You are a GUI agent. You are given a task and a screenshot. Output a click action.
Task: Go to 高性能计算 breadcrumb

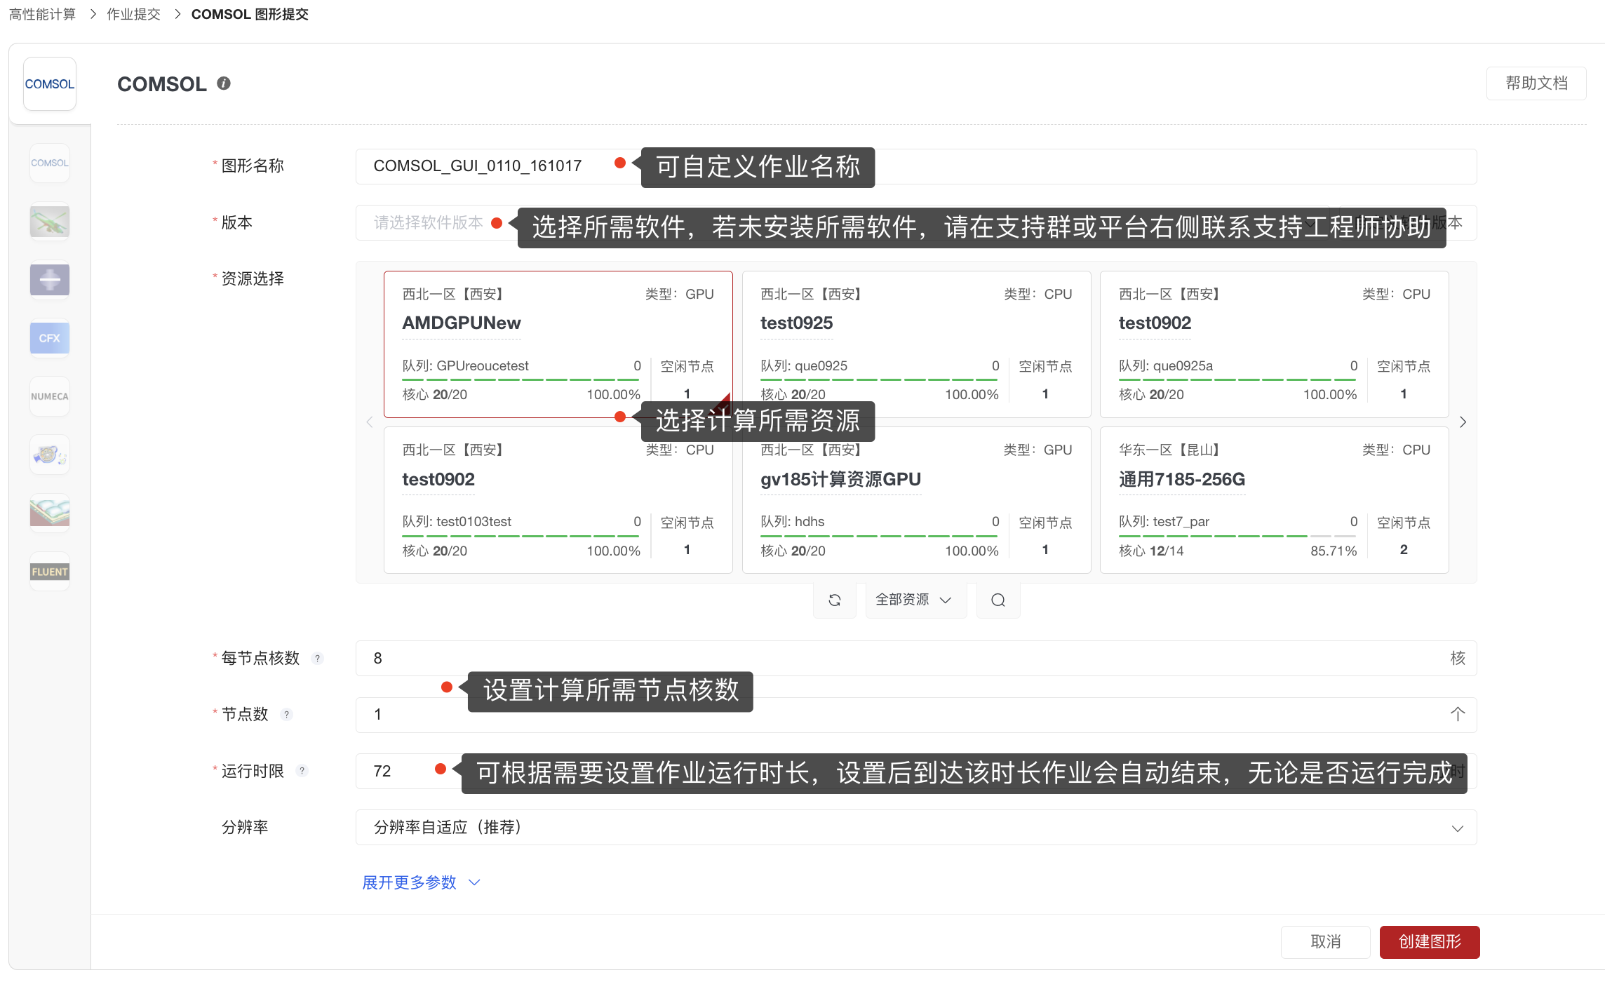point(42,14)
